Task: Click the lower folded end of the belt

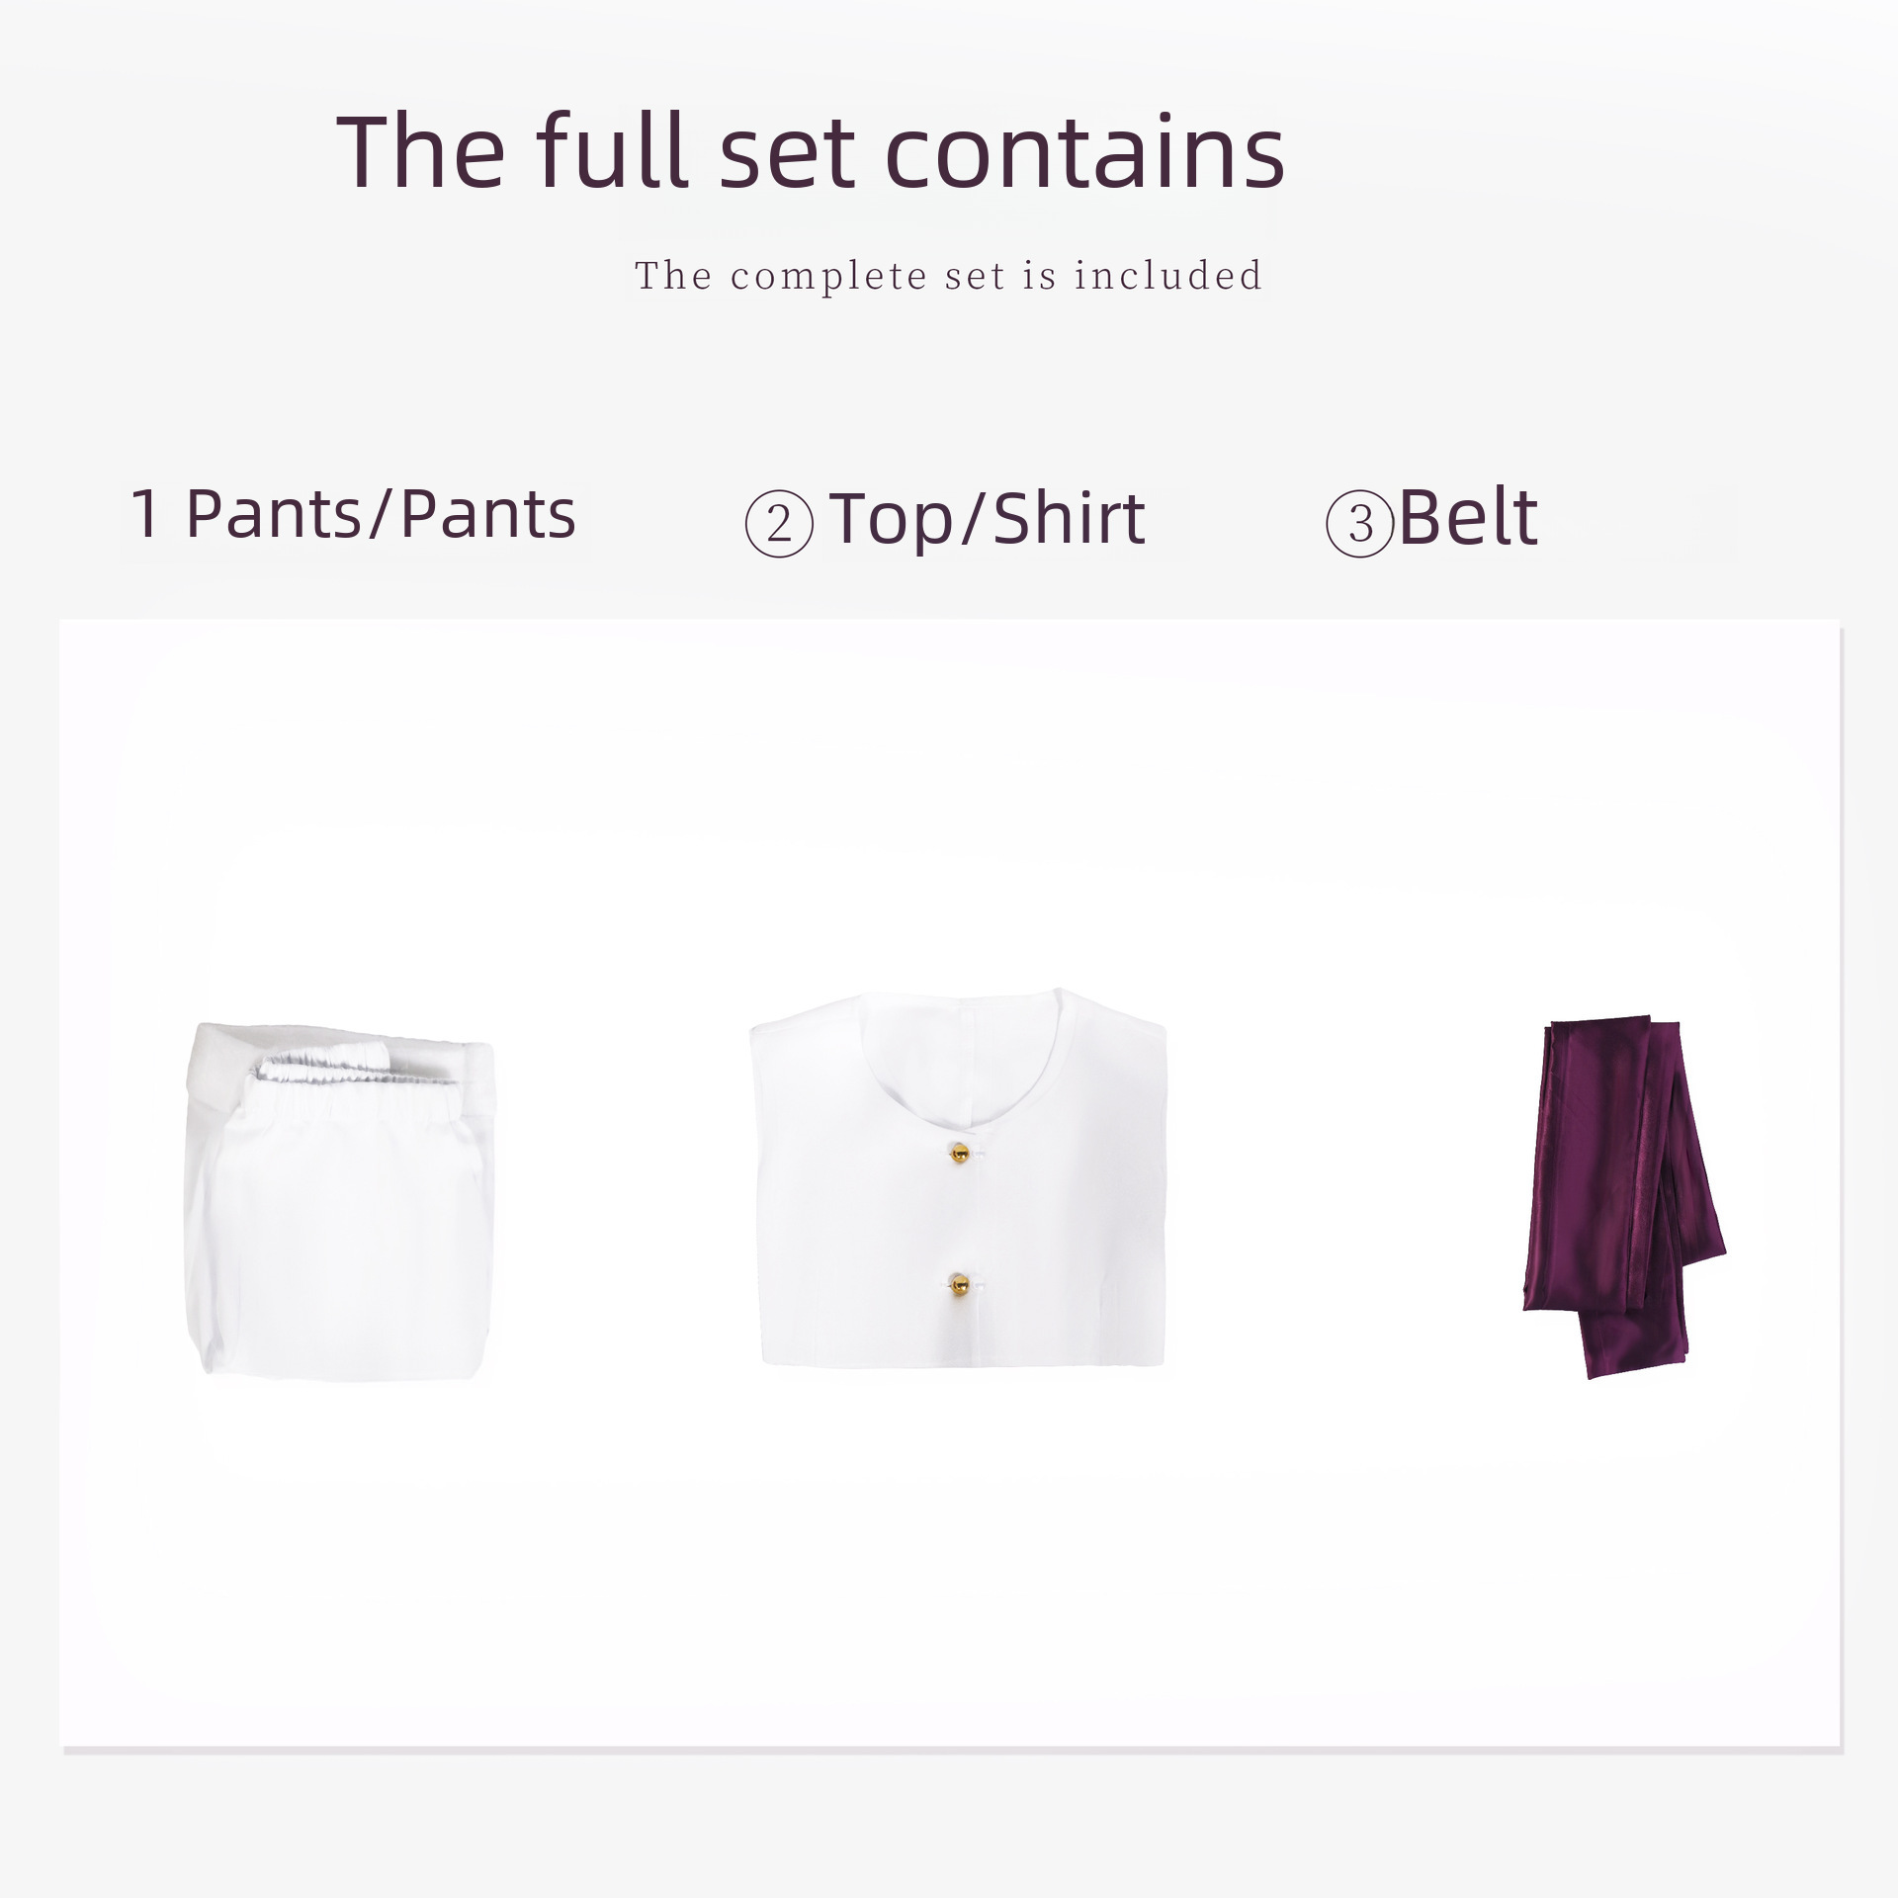Action: point(1631,1344)
